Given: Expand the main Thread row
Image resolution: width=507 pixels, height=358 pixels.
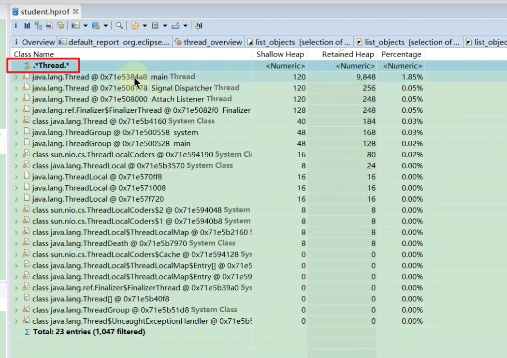Looking at the screenshot, I should [x=16, y=77].
